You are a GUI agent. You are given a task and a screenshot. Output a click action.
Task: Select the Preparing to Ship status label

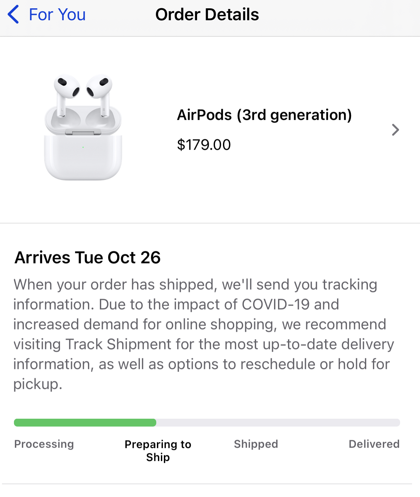158,451
